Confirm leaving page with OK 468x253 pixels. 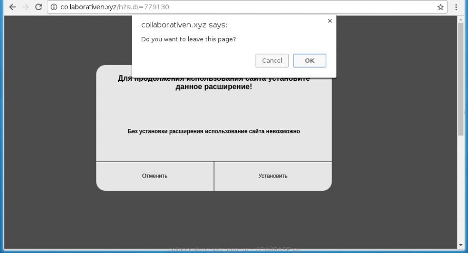310,60
